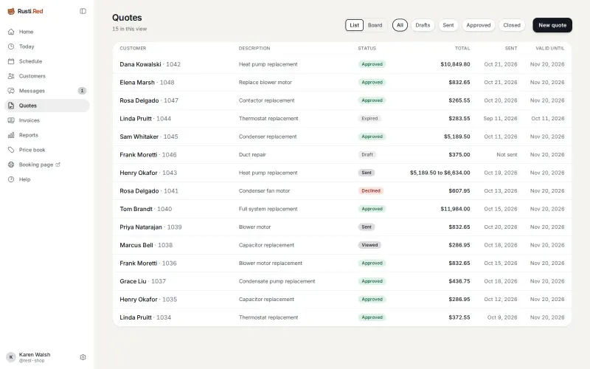Click the Schedule calendar icon
This screenshot has width=590, height=369.
(x=11, y=61)
